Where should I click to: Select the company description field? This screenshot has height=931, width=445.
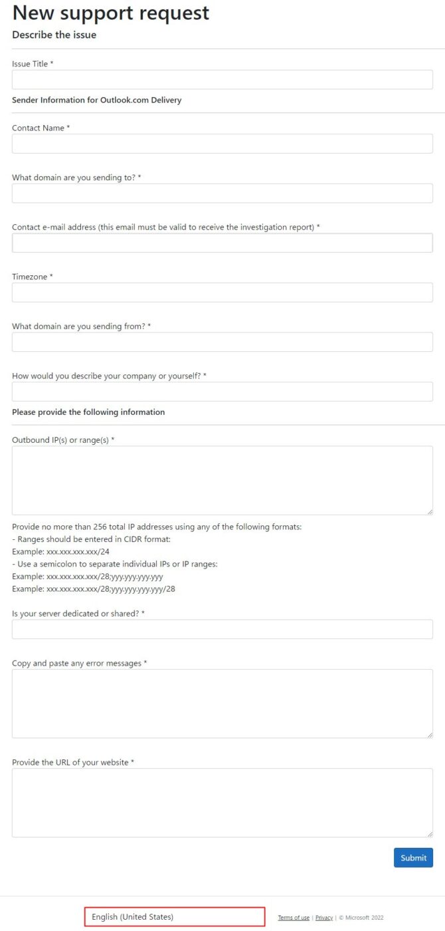point(222,392)
